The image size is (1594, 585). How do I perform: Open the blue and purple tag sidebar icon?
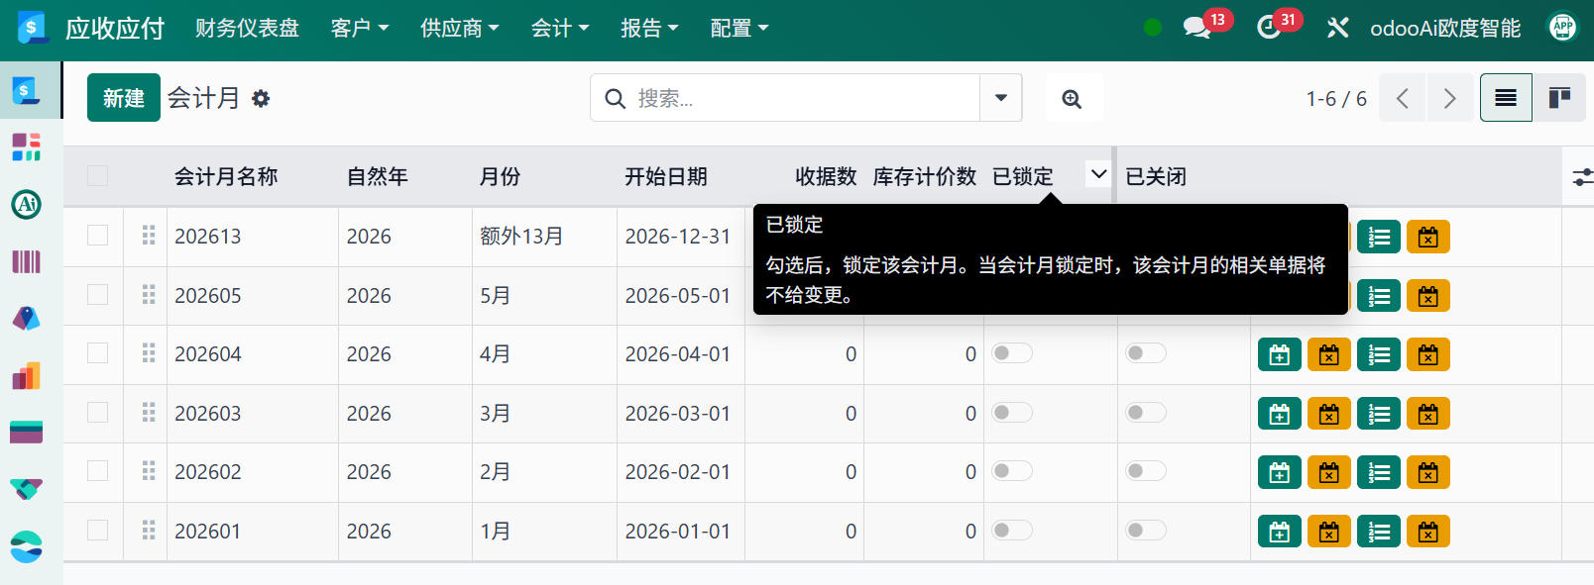point(26,318)
